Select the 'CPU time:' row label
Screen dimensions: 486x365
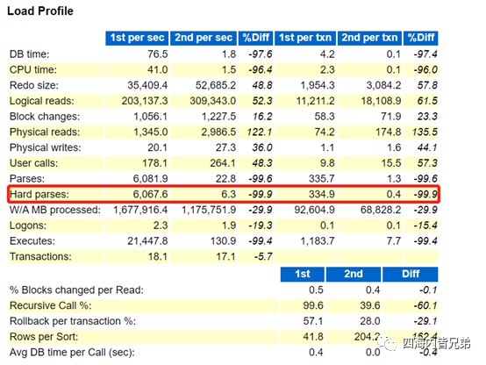(x=33, y=70)
